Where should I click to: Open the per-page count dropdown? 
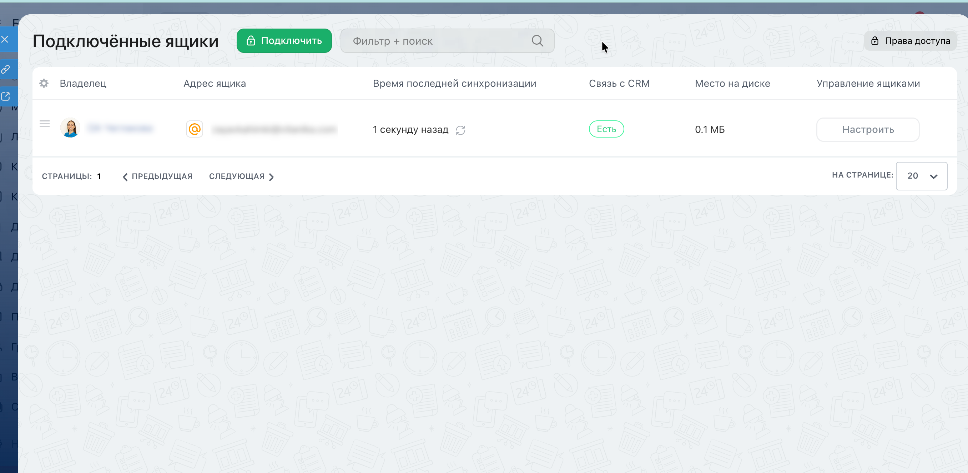tap(921, 176)
